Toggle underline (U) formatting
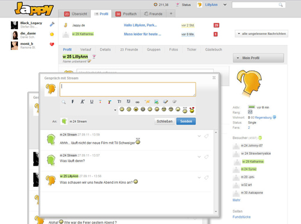This screenshot has height=224, width=301. [92, 102]
